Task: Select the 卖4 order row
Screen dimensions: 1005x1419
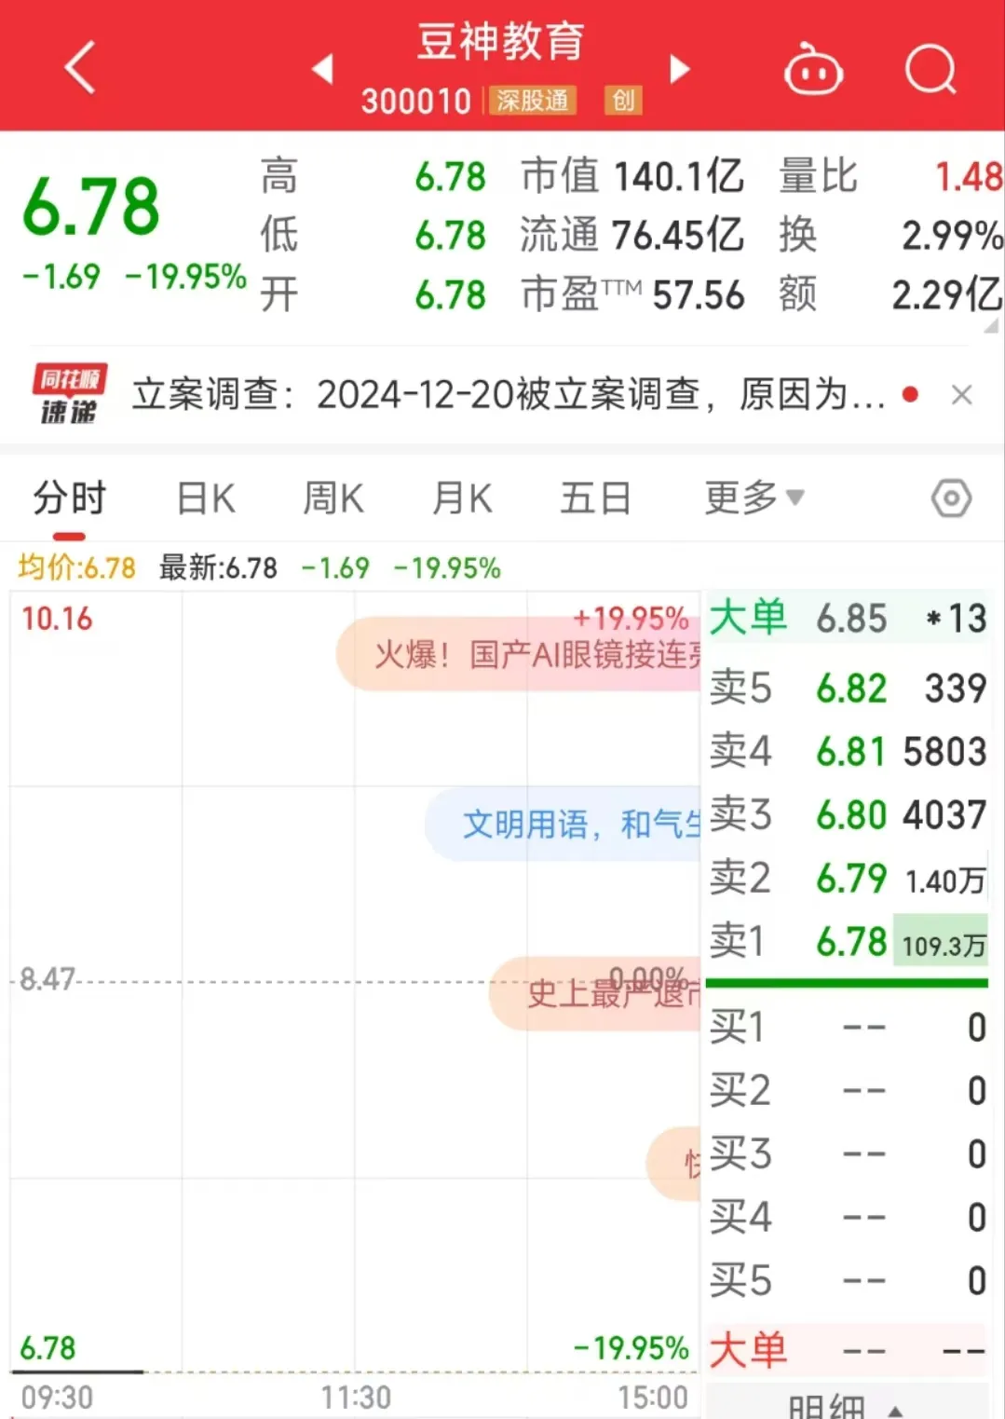Action: (848, 752)
